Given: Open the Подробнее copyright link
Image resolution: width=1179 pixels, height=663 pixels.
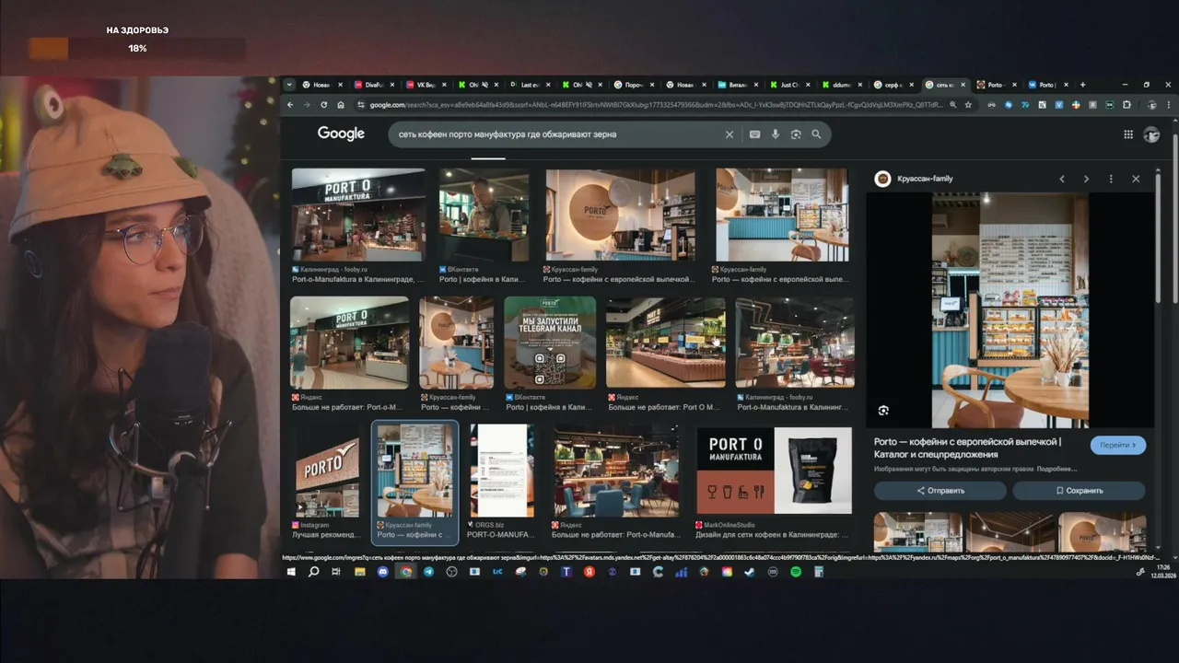Looking at the screenshot, I should (1057, 469).
